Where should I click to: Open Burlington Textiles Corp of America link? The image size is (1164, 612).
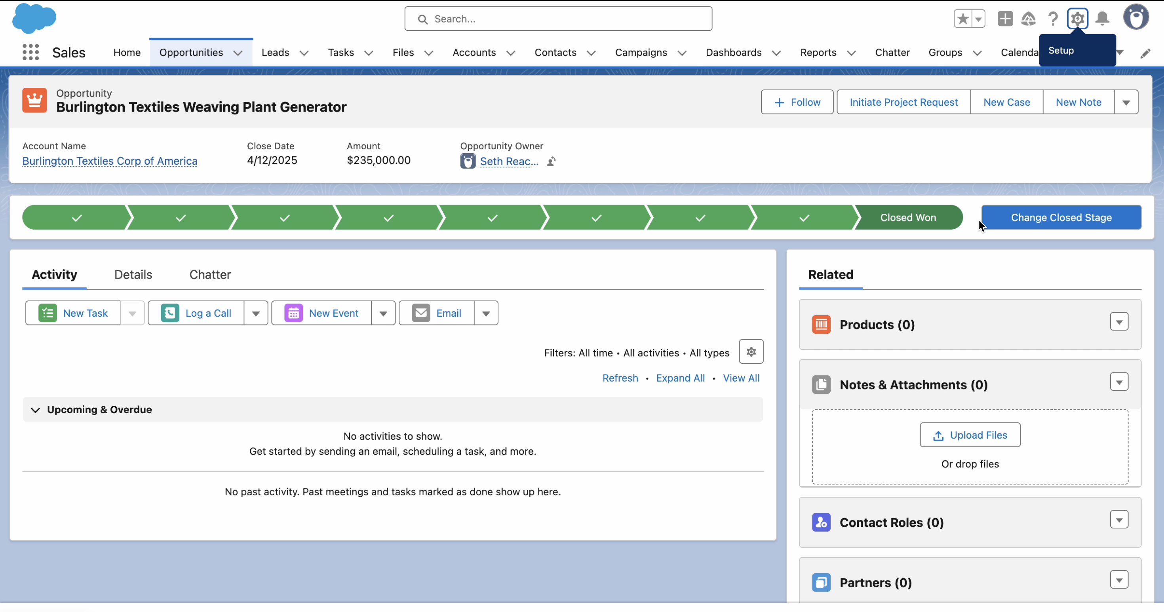coord(110,161)
